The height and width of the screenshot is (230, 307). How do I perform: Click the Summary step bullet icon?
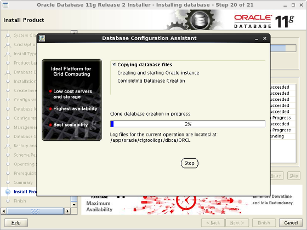click(8, 182)
